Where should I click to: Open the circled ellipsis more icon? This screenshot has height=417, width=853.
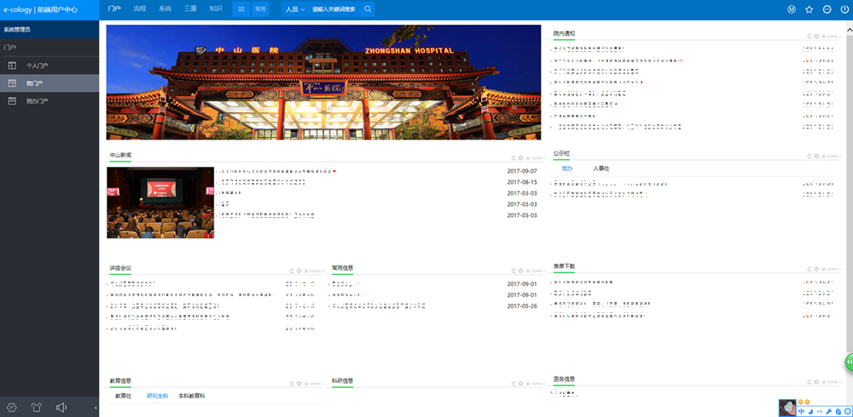pos(827,9)
